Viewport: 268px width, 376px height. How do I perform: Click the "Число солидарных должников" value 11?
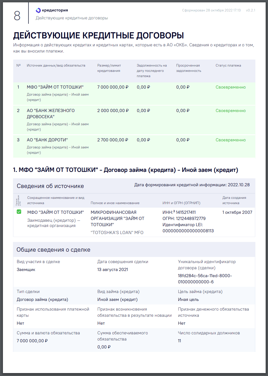click(x=180, y=341)
